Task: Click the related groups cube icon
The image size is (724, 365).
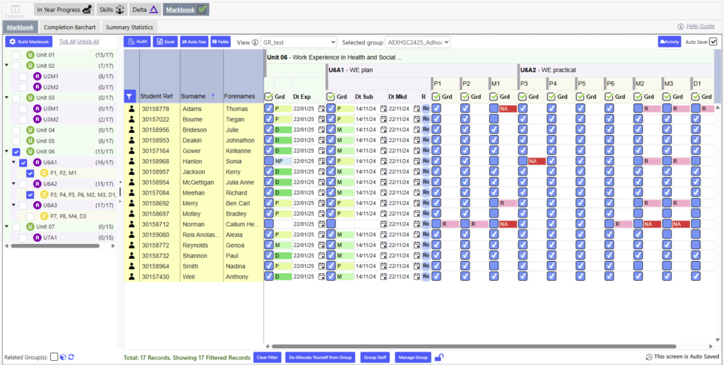Action: point(63,357)
